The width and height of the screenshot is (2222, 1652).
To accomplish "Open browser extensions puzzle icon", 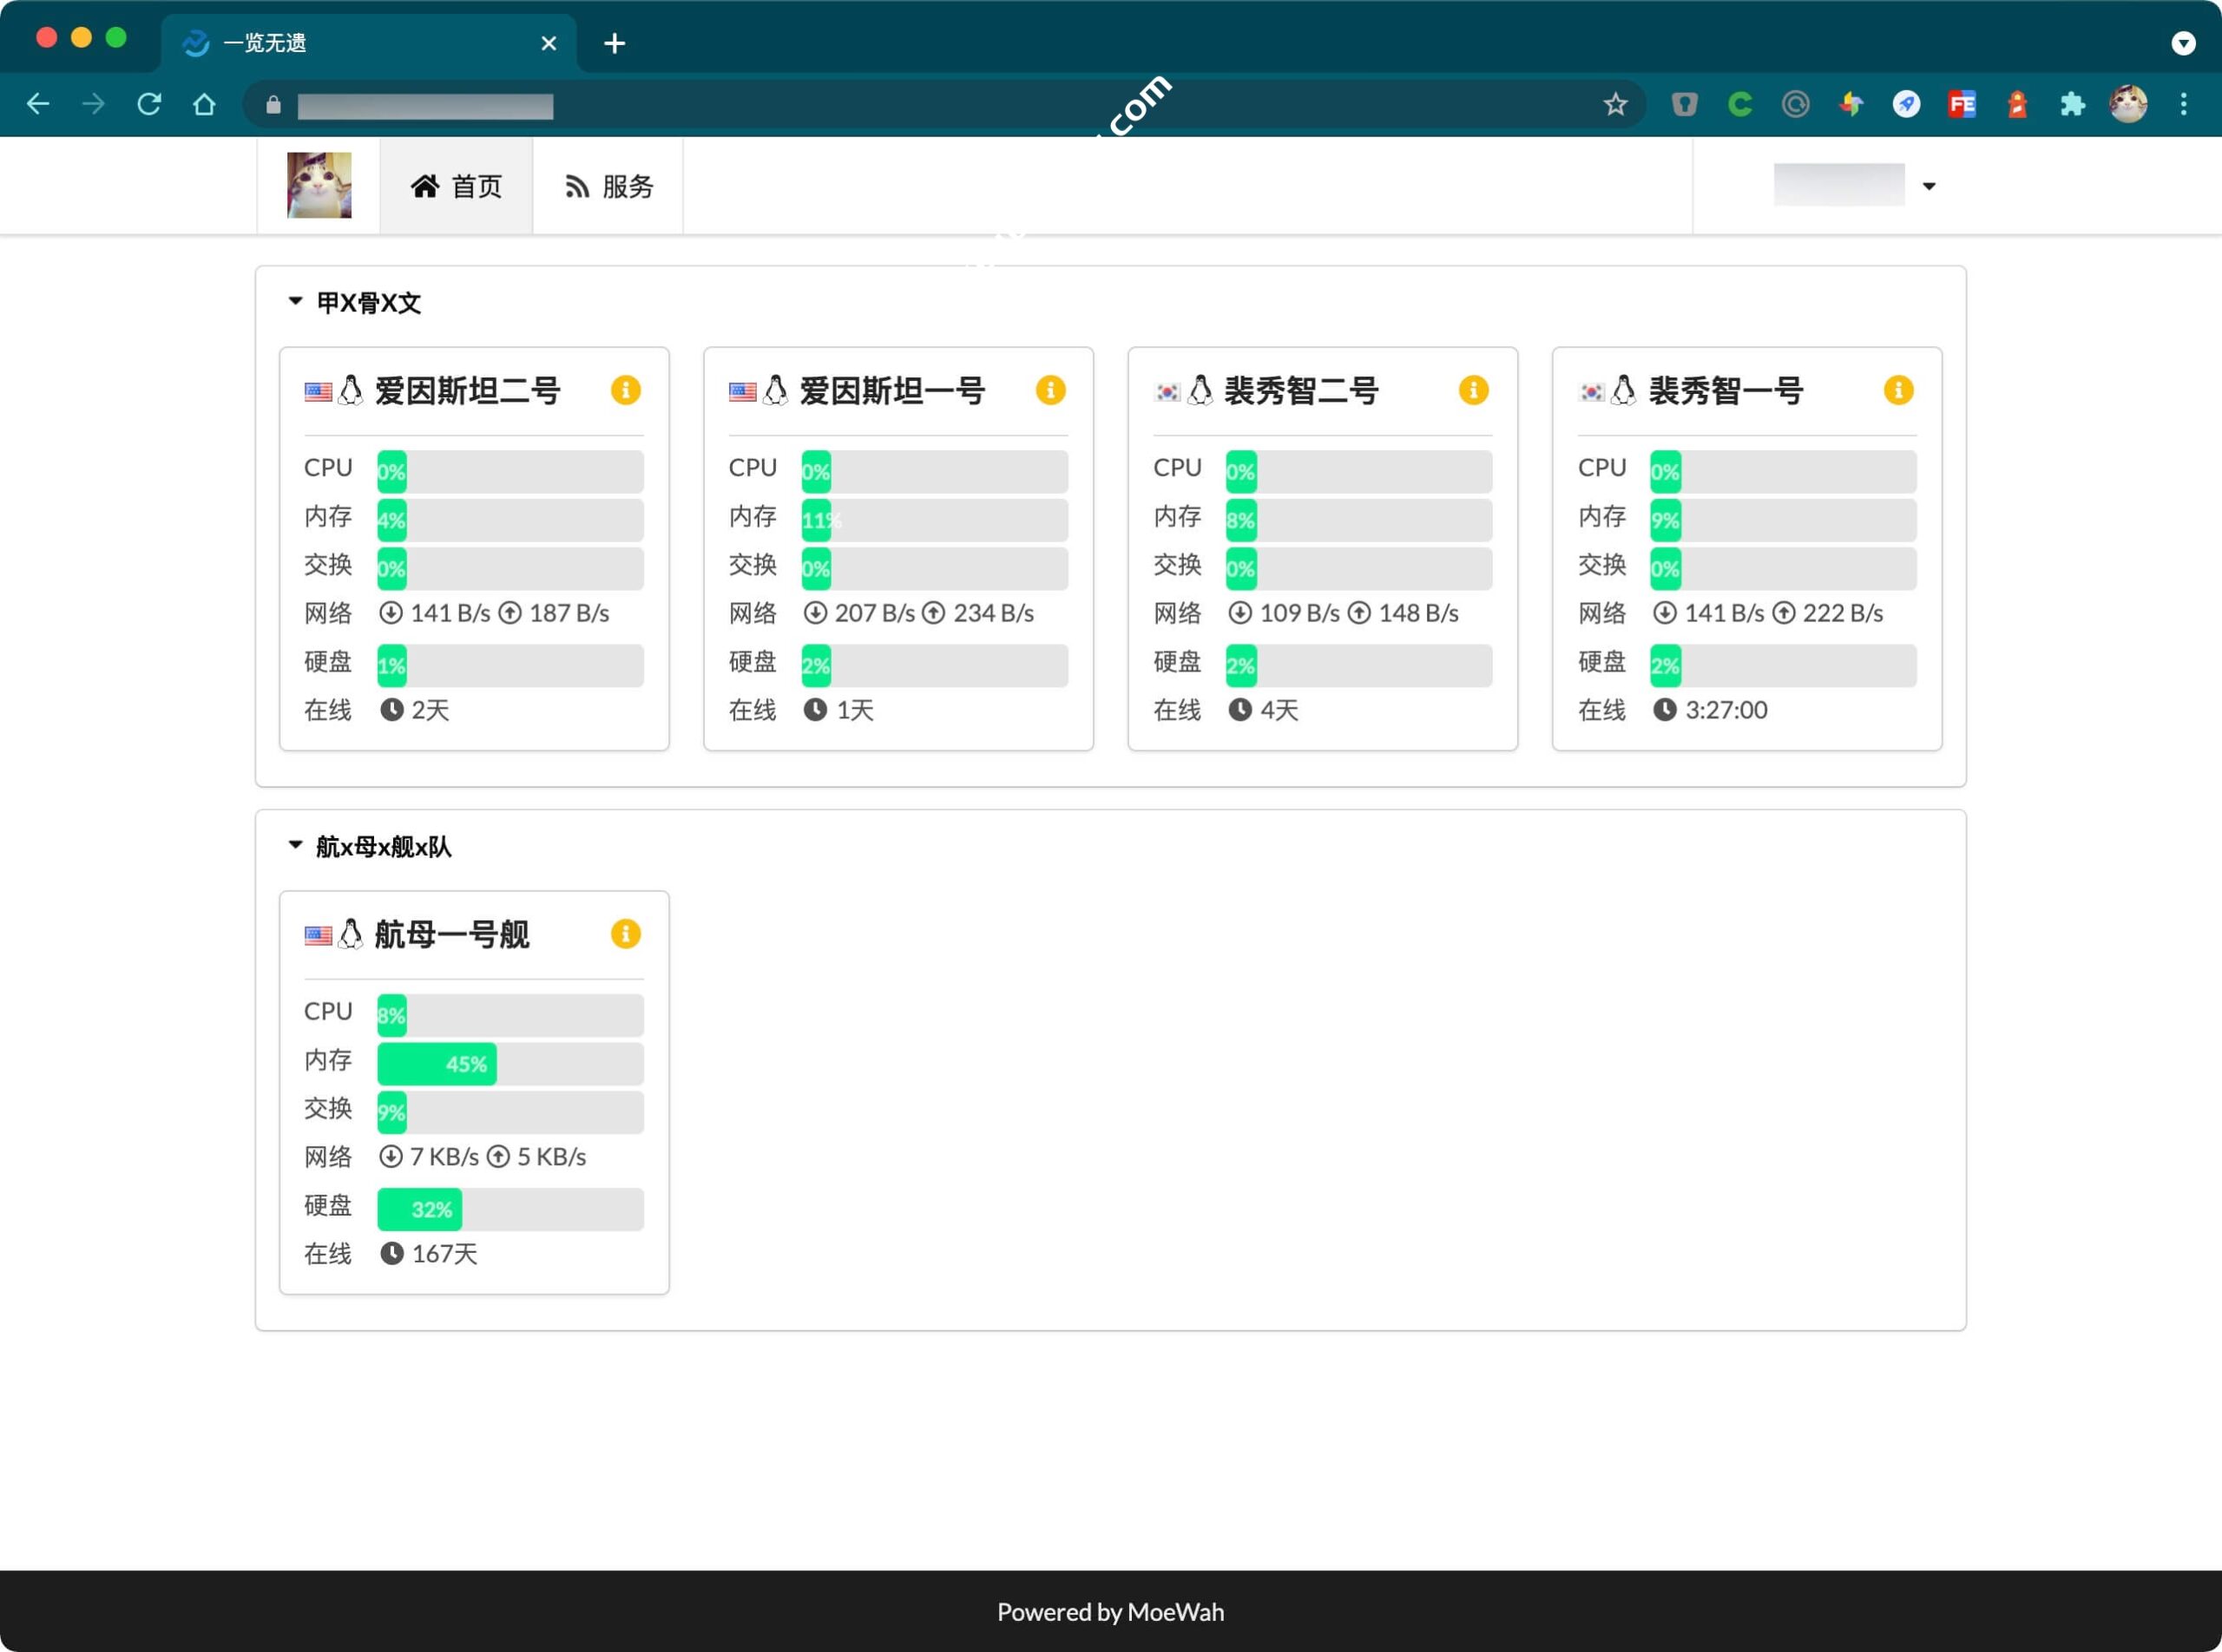I will pyautogui.click(x=2072, y=104).
